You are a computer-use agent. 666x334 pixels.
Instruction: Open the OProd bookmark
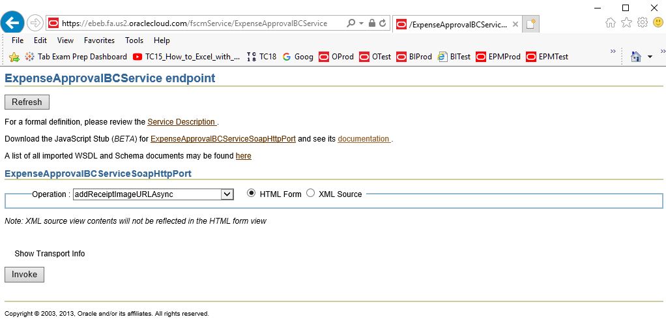336,57
